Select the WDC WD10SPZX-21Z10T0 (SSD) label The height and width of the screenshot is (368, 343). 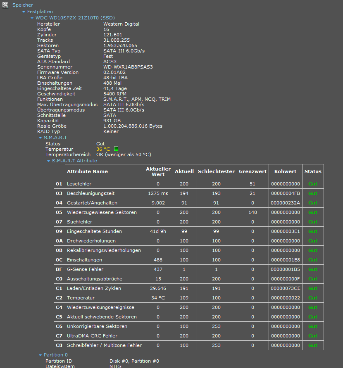75,18
